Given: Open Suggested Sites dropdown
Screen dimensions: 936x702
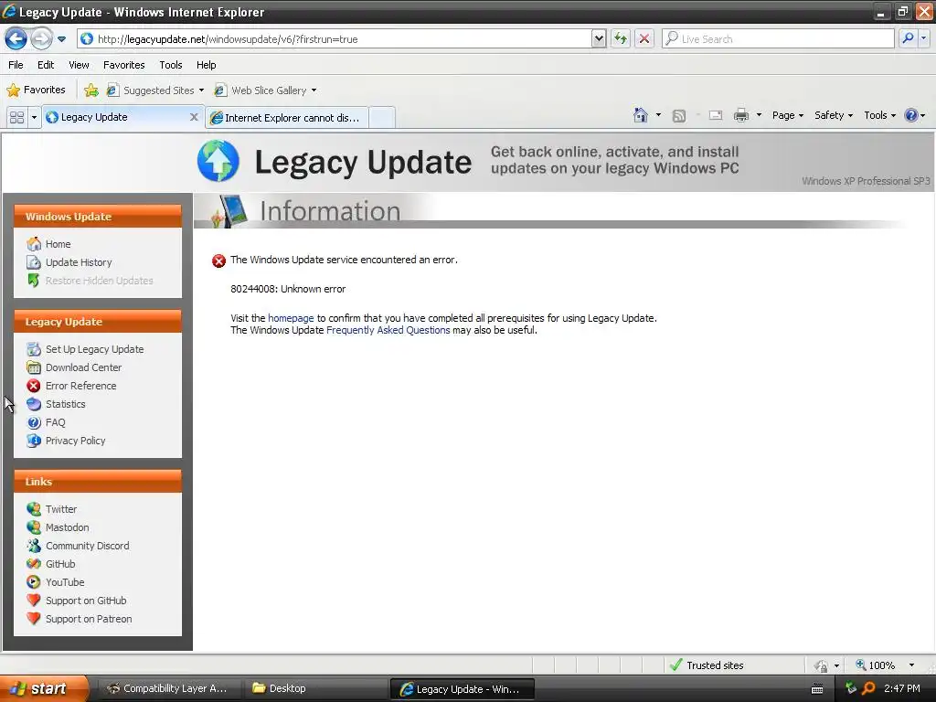Looking at the screenshot, I should tap(155, 90).
